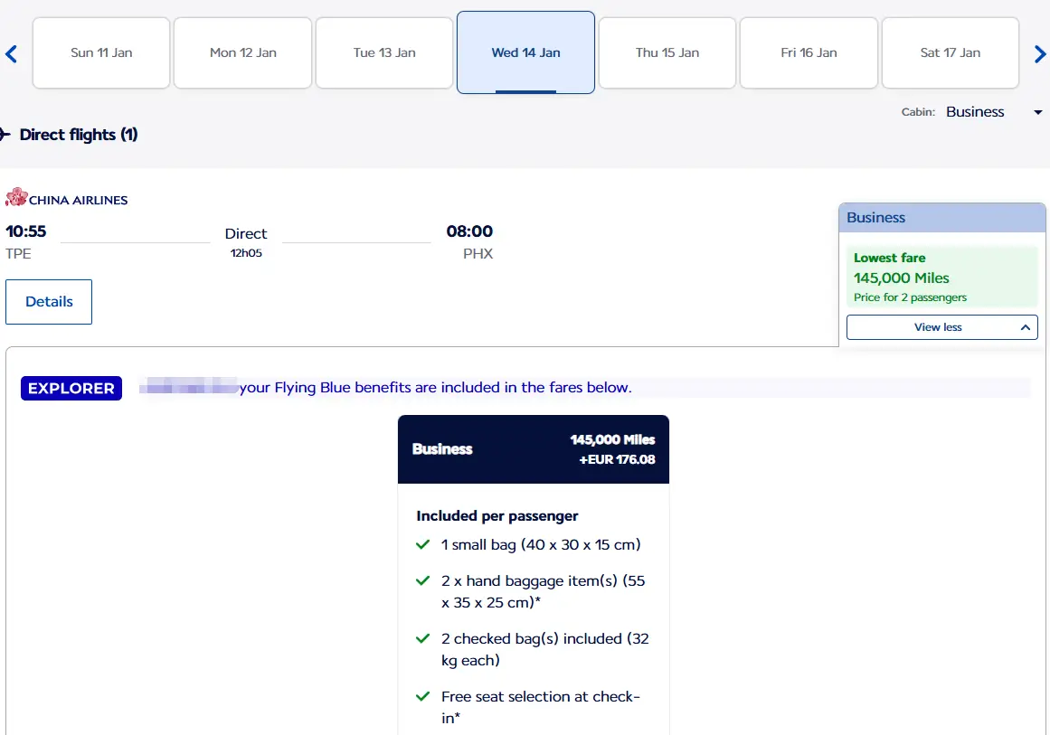Click the PHX airport code
1050x735 pixels.
click(x=478, y=254)
